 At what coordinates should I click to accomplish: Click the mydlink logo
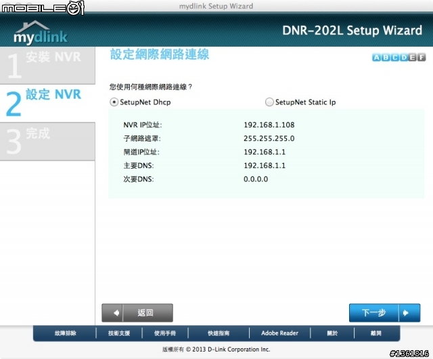pyautogui.click(x=41, y=33)
